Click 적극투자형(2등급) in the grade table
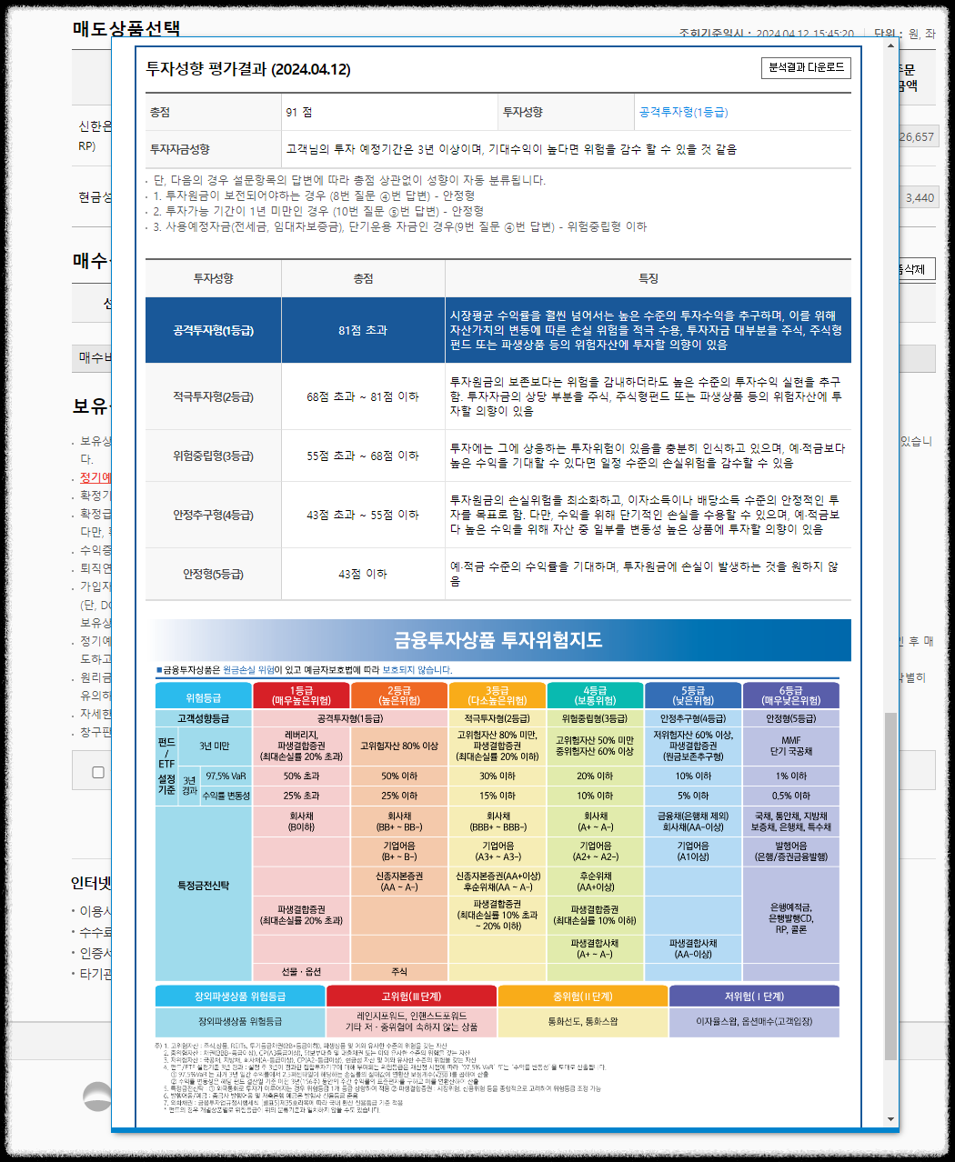The width and height of the screenshot is (955, 1162). click(x=214, y=396)
